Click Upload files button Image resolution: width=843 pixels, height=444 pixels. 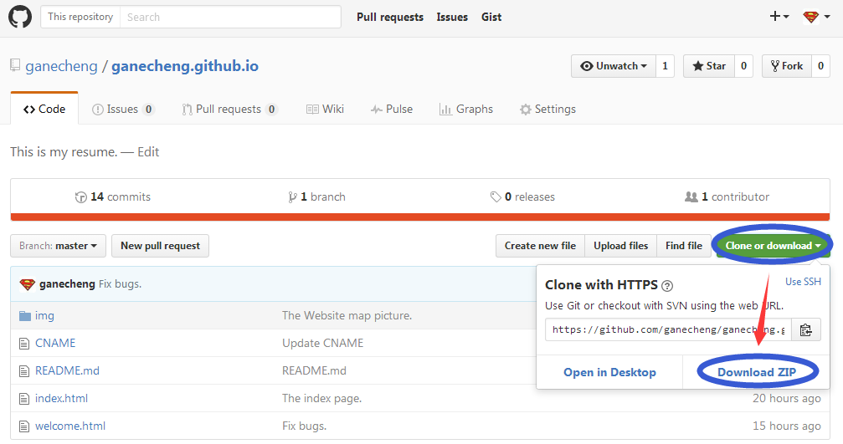click(621, 246)
